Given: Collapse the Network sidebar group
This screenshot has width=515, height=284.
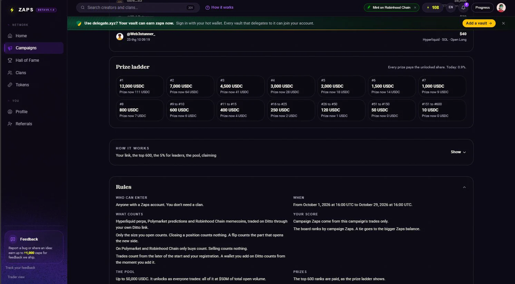Looking at the screenshot, I should 18,25.
